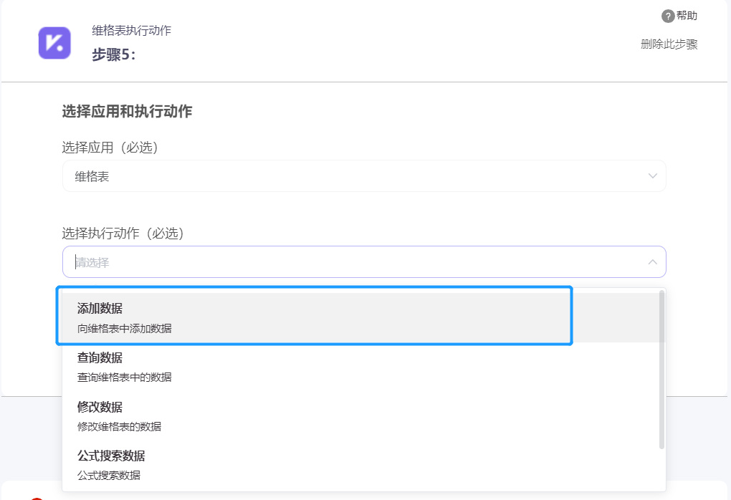Collapse the 选择执行动作 list with the up chevron
Screen dimensions: 731x500
(x=653, y=262)
